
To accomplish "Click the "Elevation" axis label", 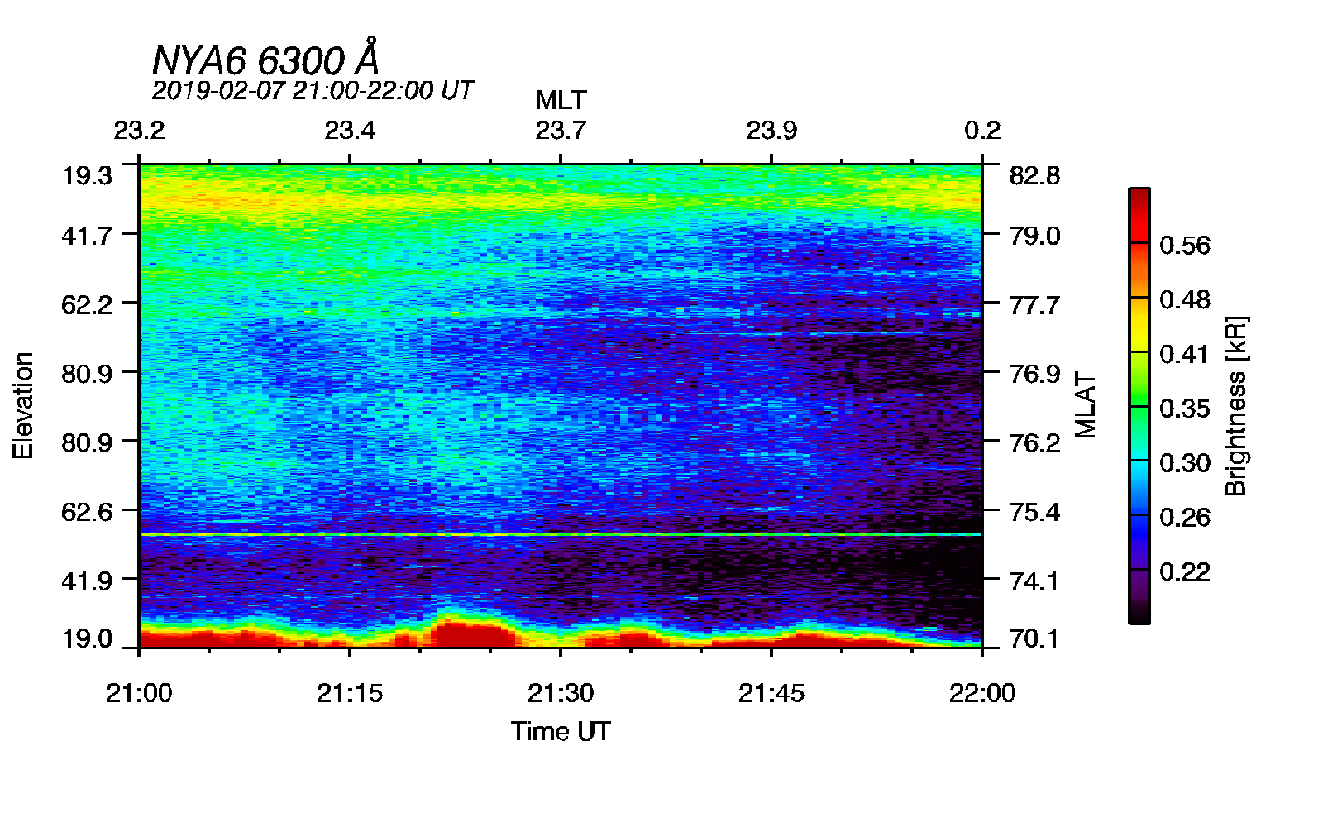I will [23, 405].
